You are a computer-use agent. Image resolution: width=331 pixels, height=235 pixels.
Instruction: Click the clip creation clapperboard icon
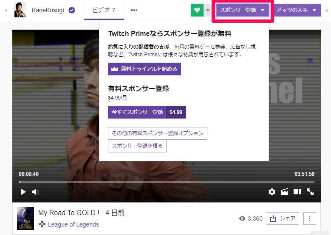pos(285,192)
